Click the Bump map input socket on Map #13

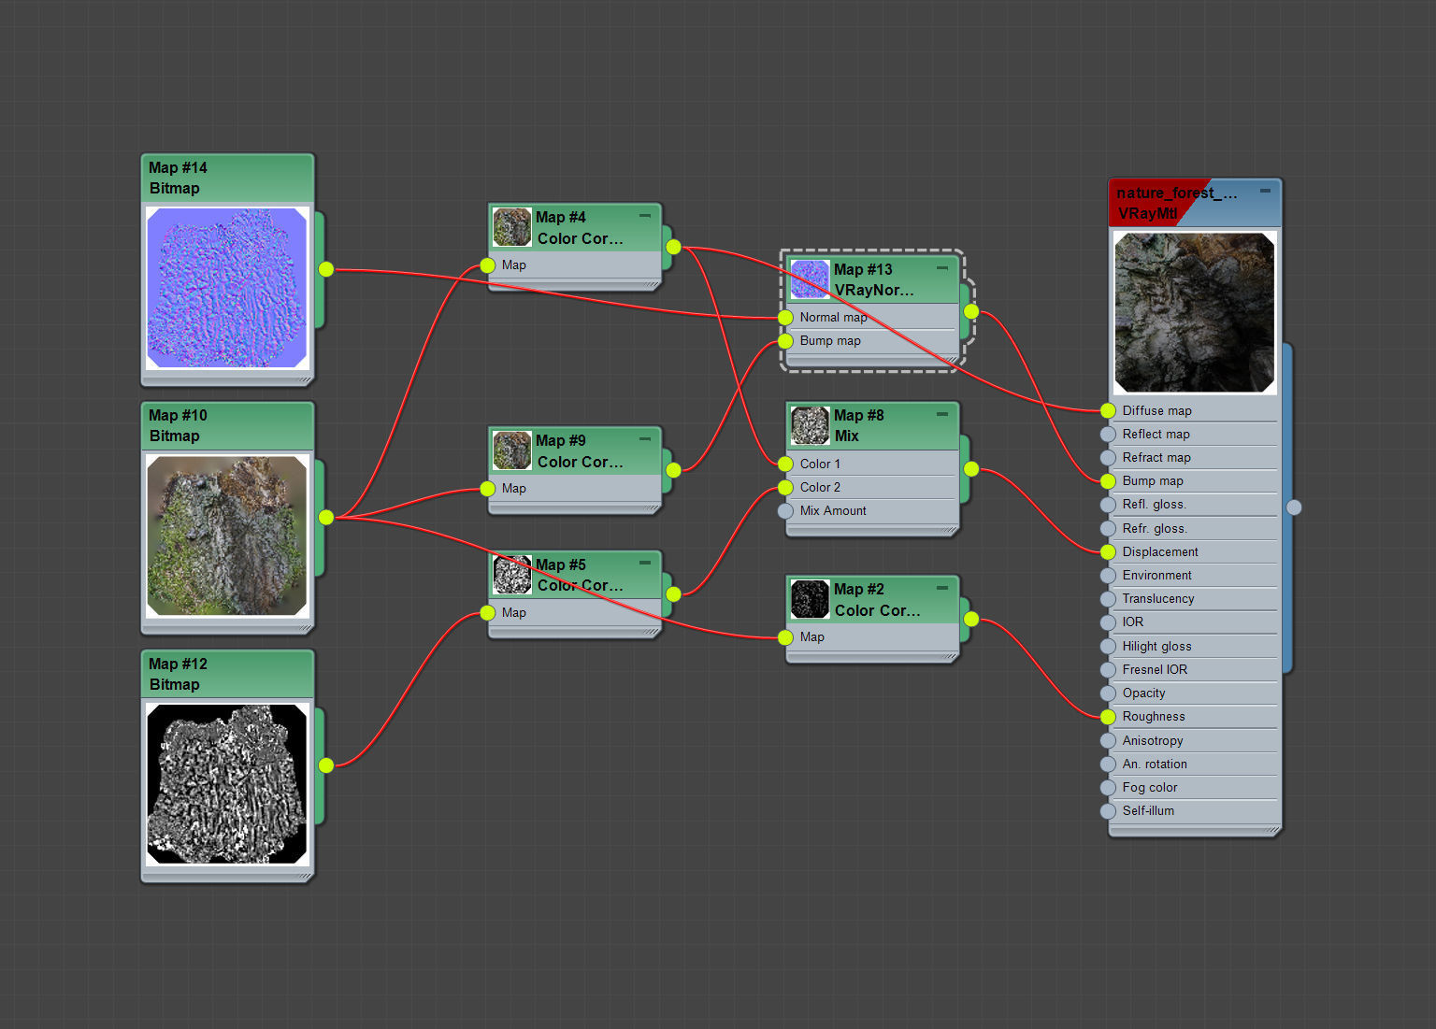[785, 341]
